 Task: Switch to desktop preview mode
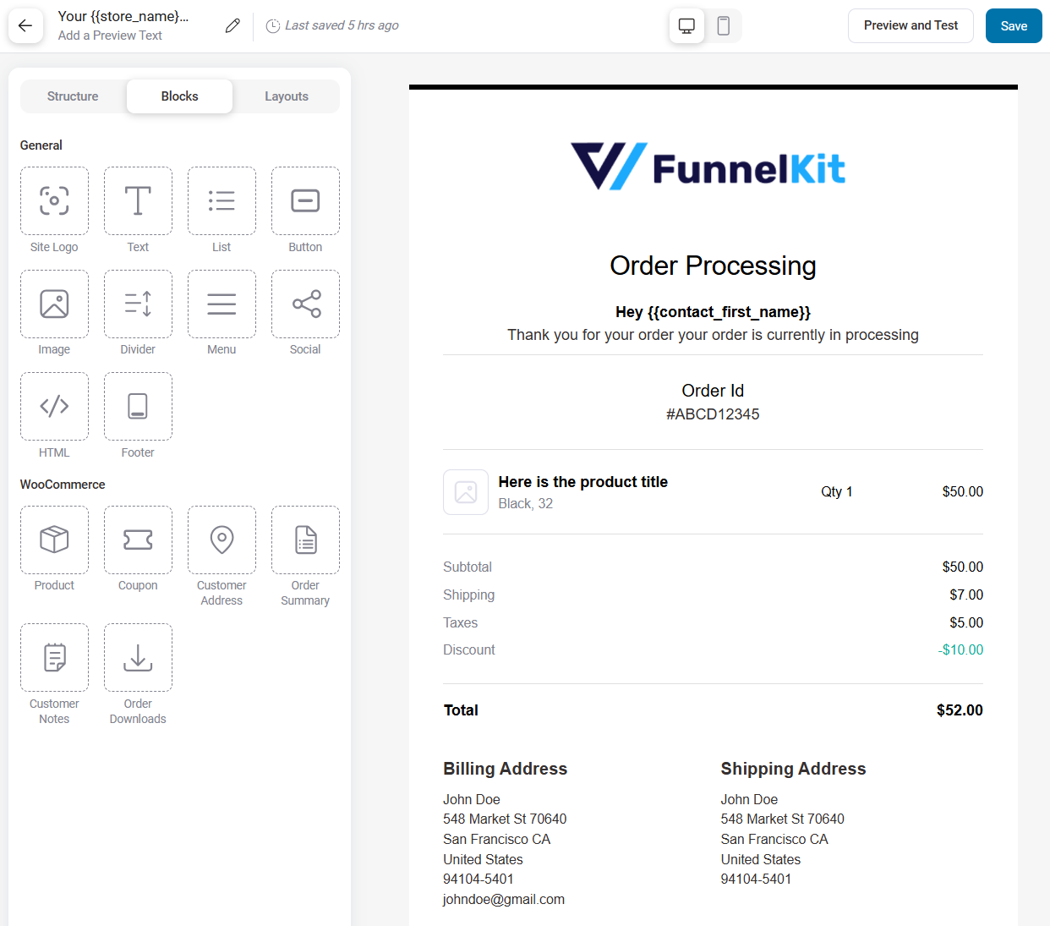pos(686,26)
